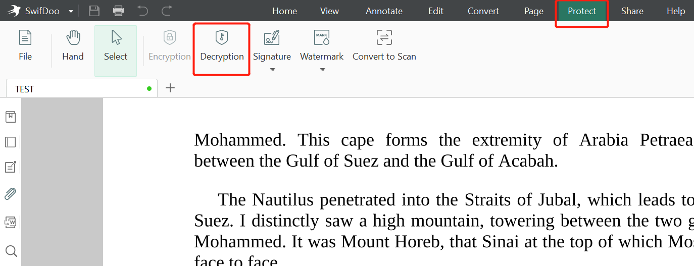Open the annotations list sidebar icon
The height and width of the screenshot is (266, 694).
pos(11,167)
